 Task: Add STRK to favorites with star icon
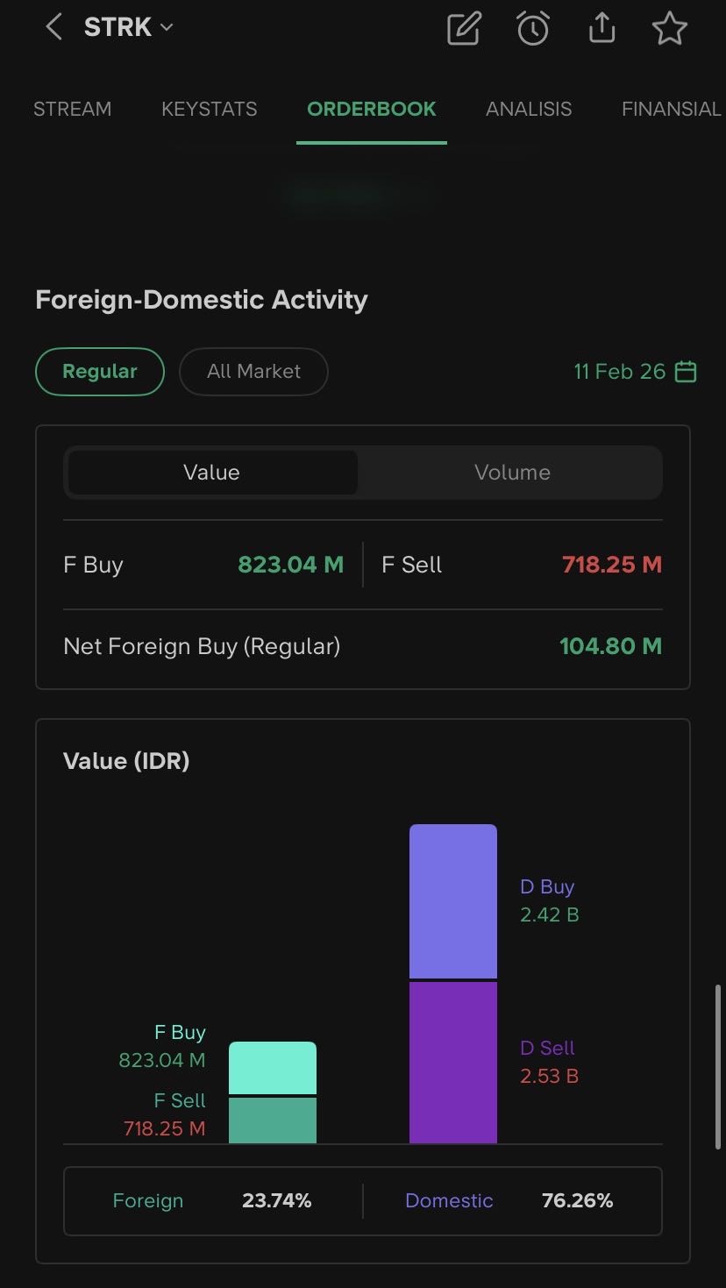670,29
